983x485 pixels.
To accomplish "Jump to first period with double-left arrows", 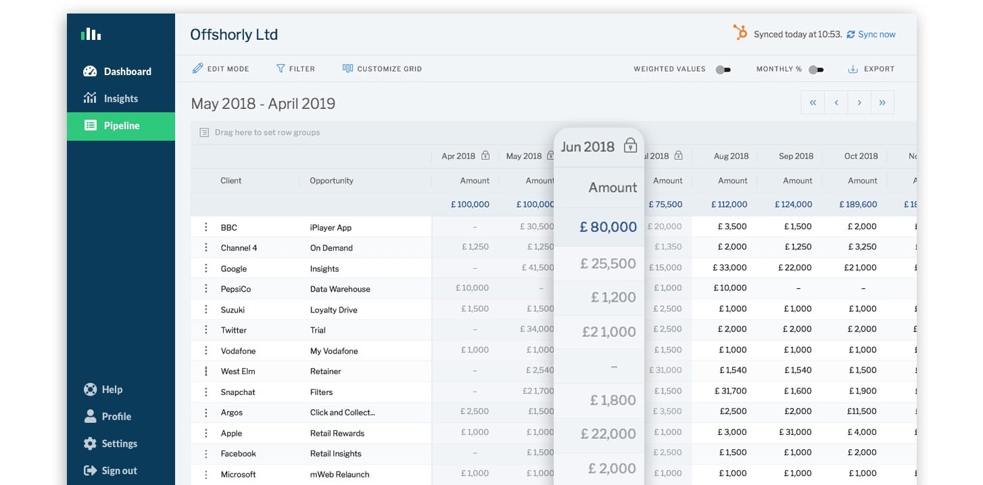I will 813,103.
